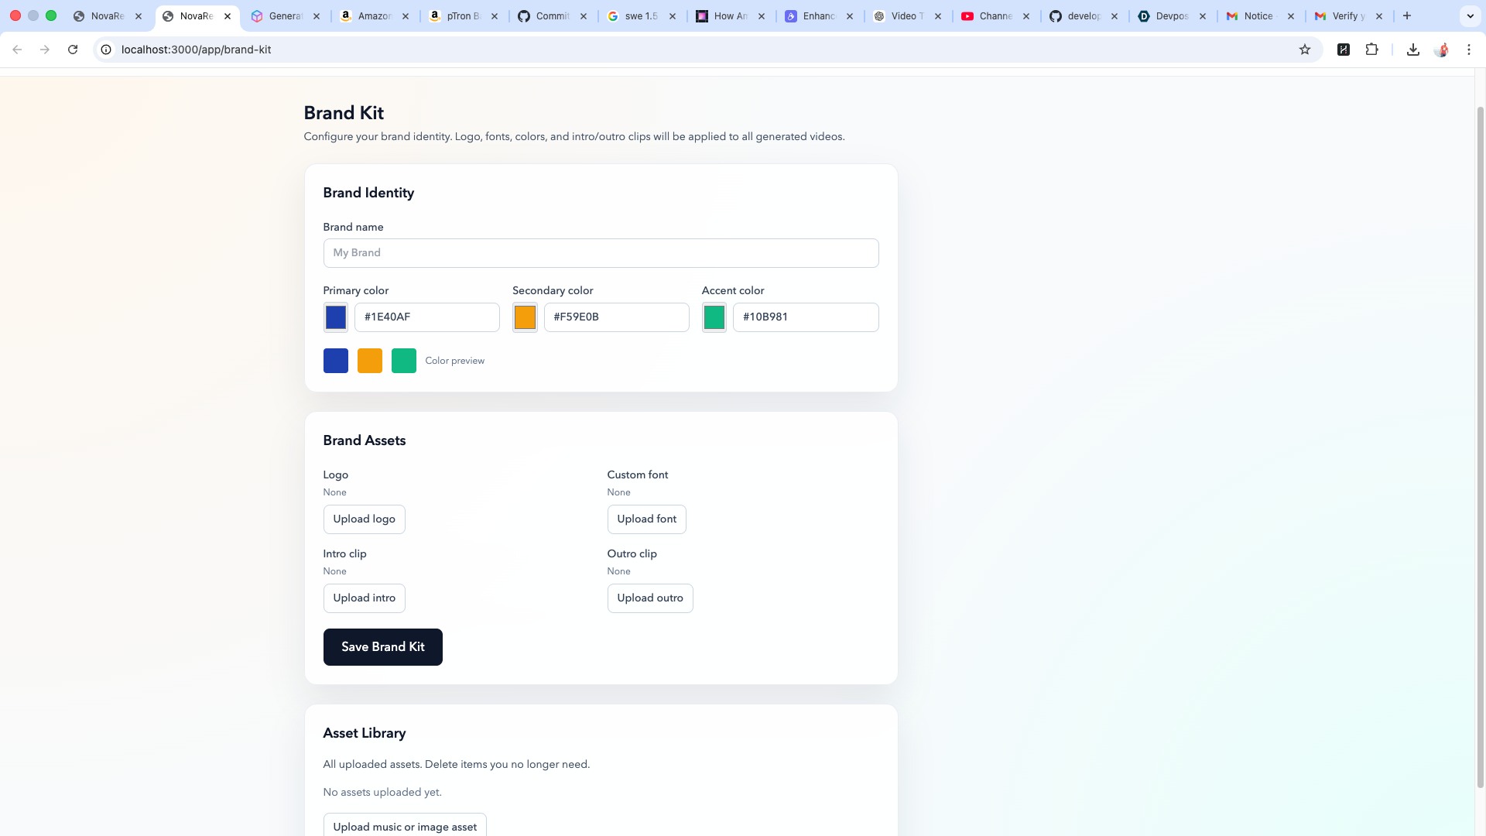Open a new tab with plus icon

(1407, 15)
